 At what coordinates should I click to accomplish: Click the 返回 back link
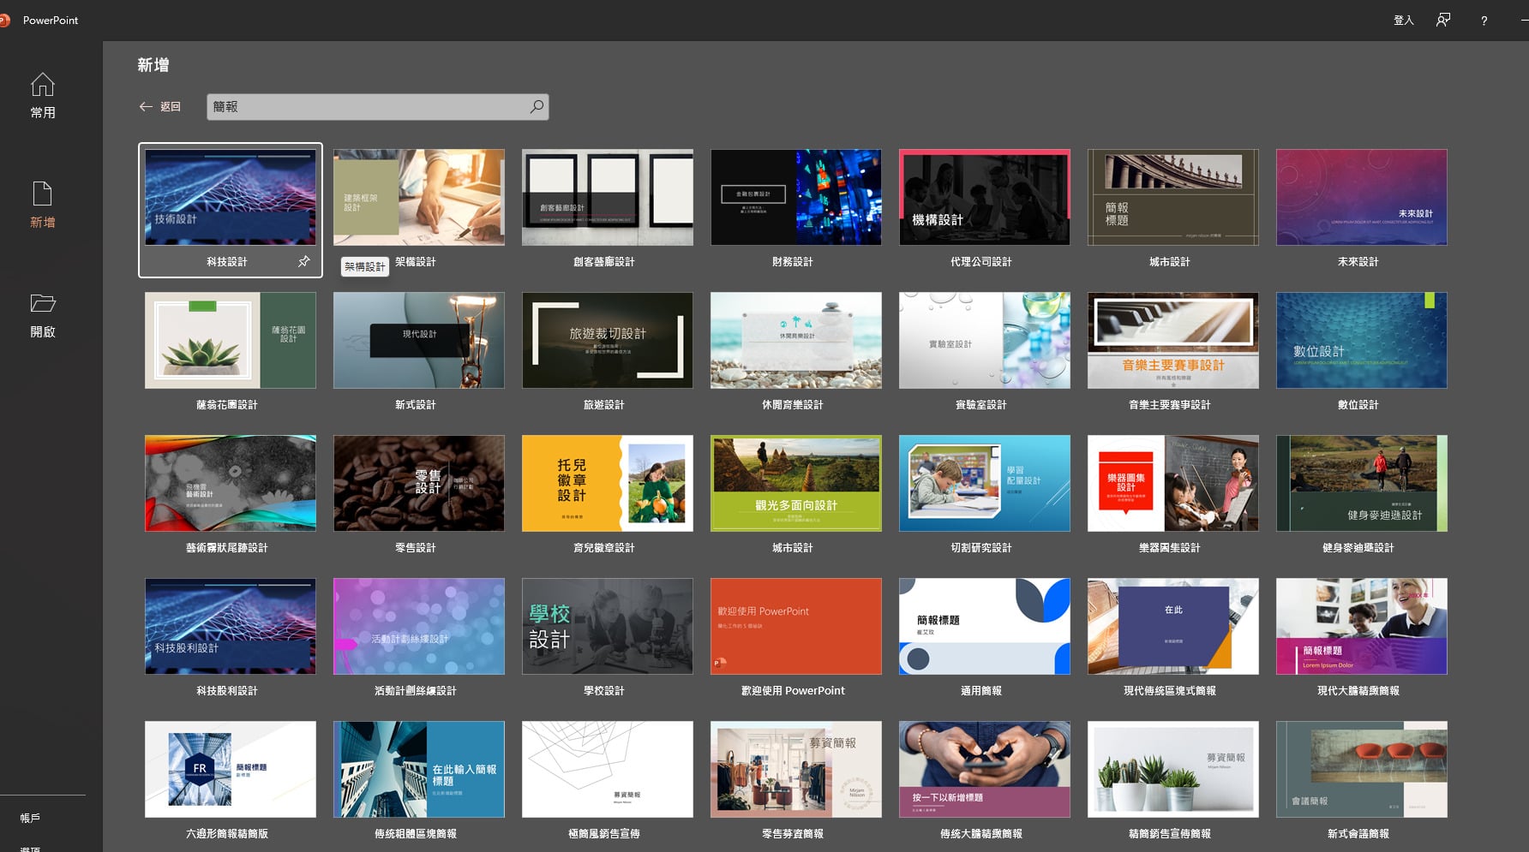171,107
